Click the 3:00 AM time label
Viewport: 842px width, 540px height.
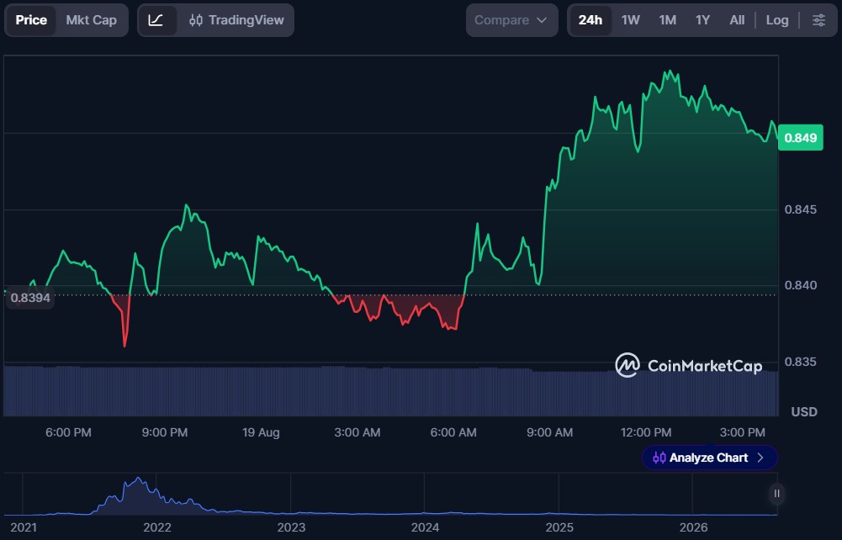coord(357,432)
